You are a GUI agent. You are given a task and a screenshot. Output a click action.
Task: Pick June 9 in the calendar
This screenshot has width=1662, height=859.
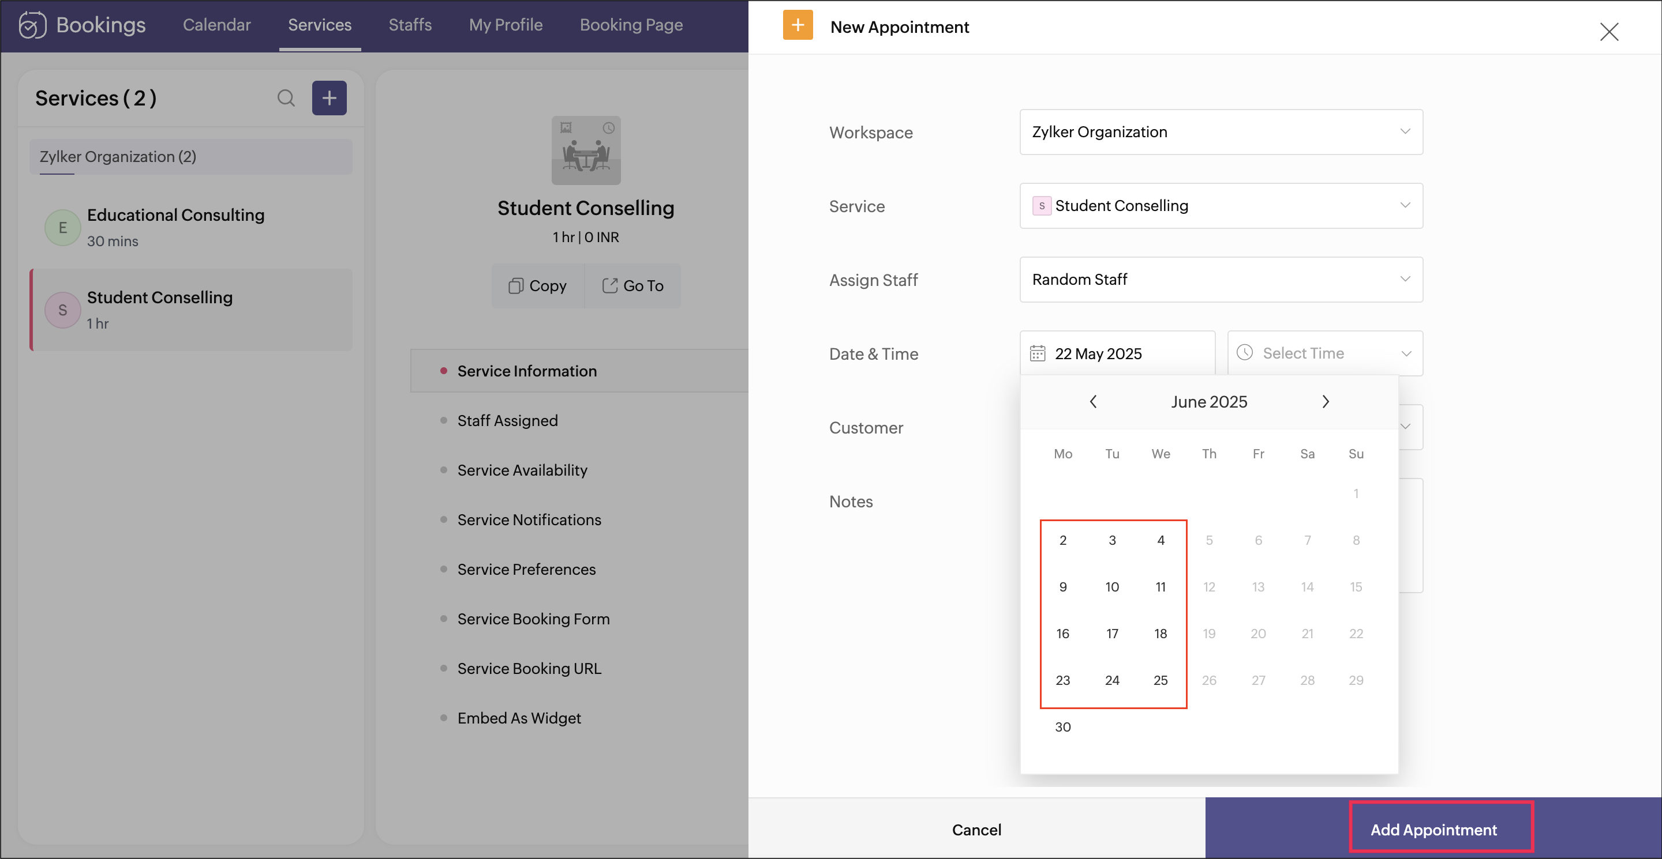(x=1062, y=587)
